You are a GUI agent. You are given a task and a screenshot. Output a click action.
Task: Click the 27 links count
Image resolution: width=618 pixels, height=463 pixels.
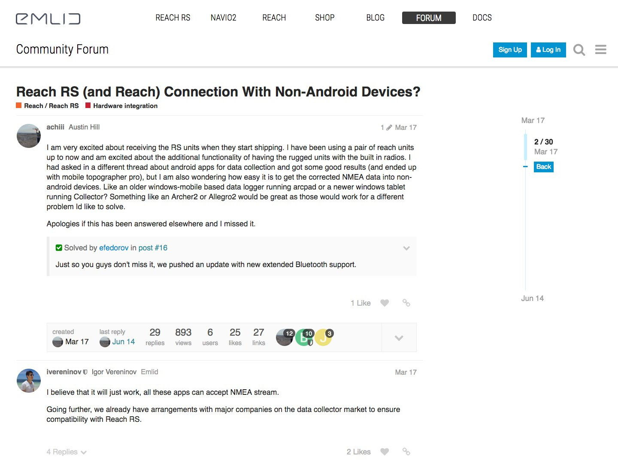click(x=258, y=337)
